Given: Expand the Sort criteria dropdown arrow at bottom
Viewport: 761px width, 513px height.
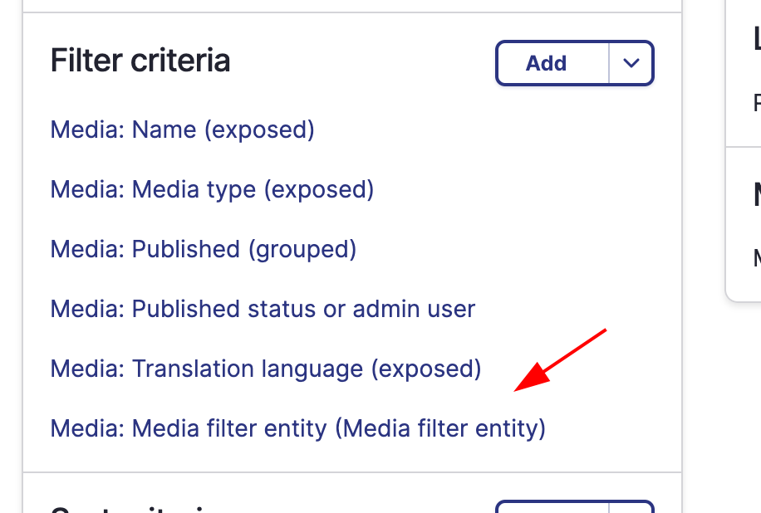Looking at the screenshot, I should click(x=631, y=507).
